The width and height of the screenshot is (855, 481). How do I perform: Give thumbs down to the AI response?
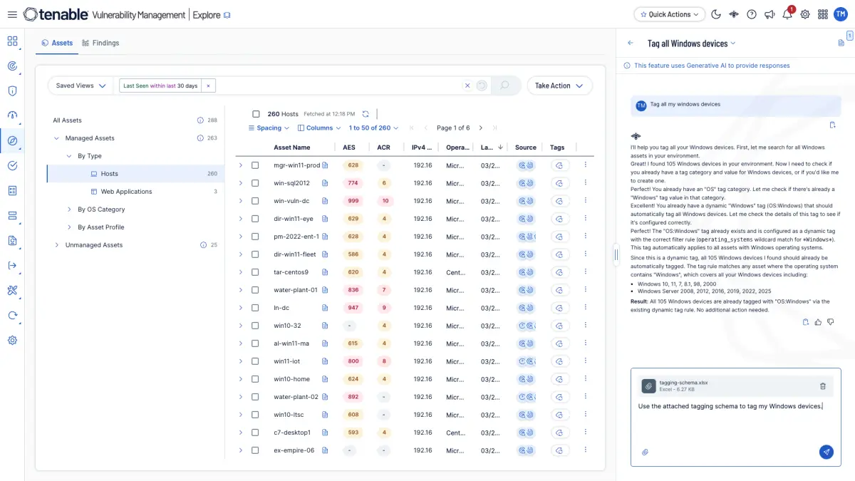pos(829,322)
